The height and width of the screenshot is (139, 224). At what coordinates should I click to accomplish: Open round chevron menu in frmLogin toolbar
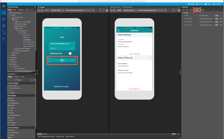pos(107,10)
